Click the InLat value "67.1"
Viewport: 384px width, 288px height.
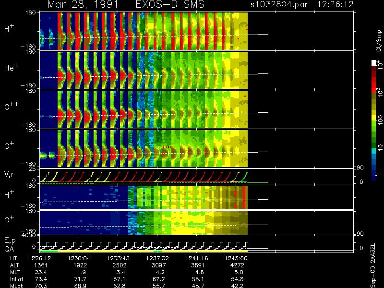click(120, 279)
